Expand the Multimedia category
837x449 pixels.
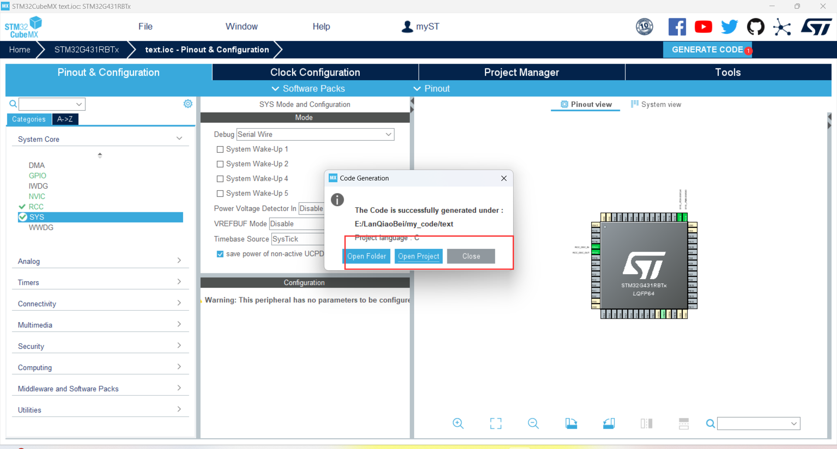click(100, 325)
